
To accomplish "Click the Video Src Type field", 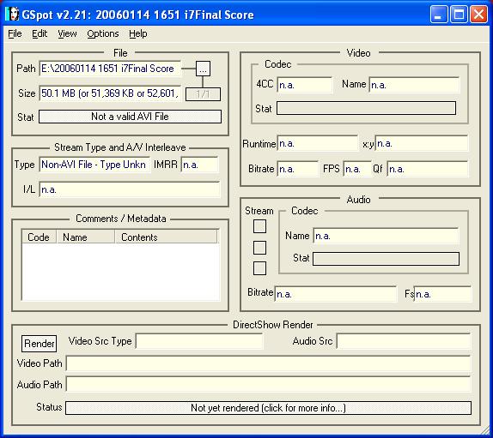I will 199,341.
